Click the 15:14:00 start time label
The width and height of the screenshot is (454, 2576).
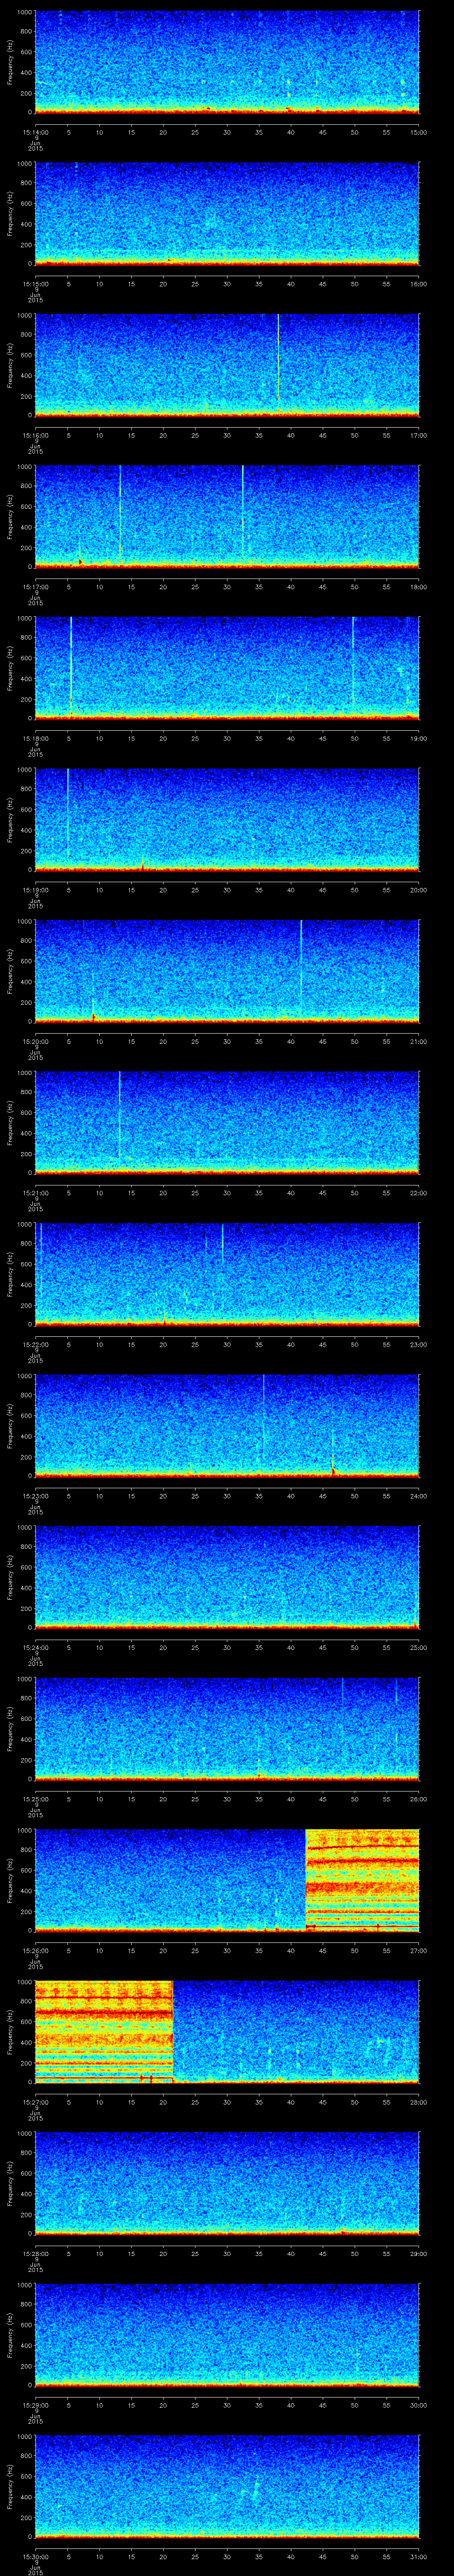click(x=35, y=132)
